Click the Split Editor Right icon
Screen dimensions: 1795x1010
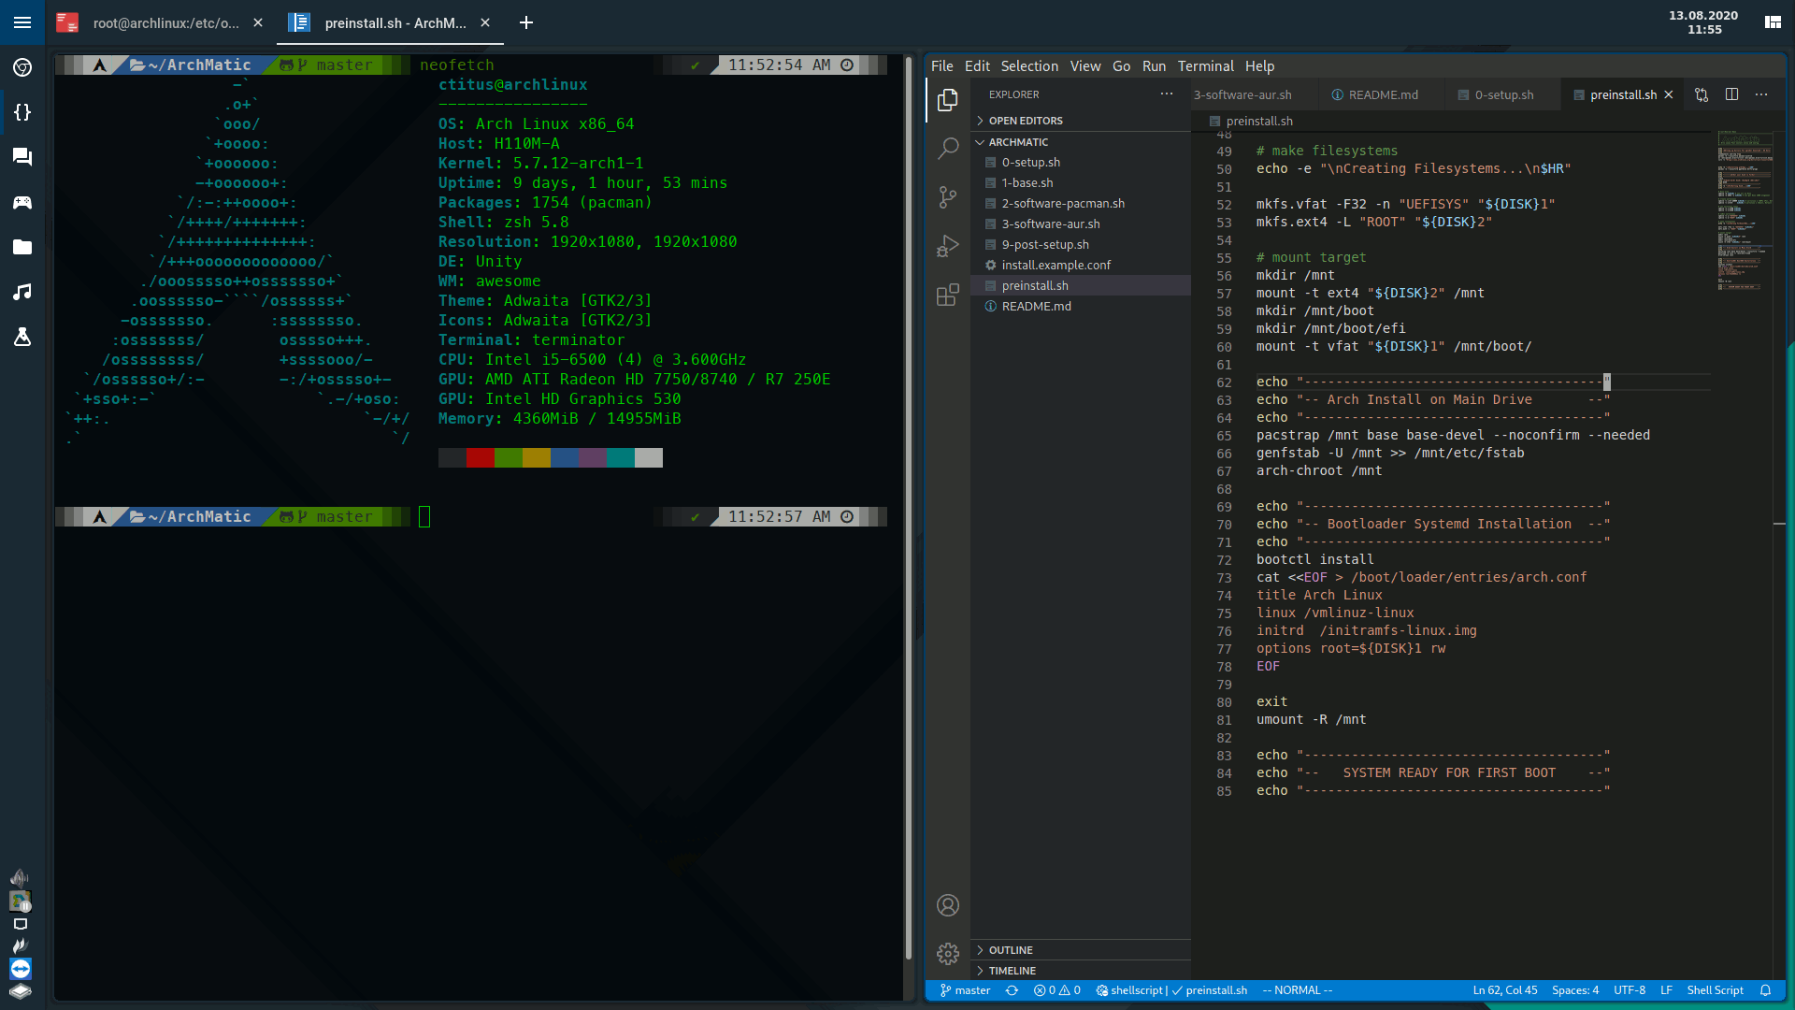[x=1731, y=94]
